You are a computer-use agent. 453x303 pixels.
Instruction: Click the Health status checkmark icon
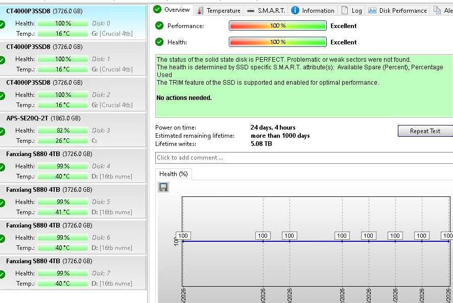159,42
